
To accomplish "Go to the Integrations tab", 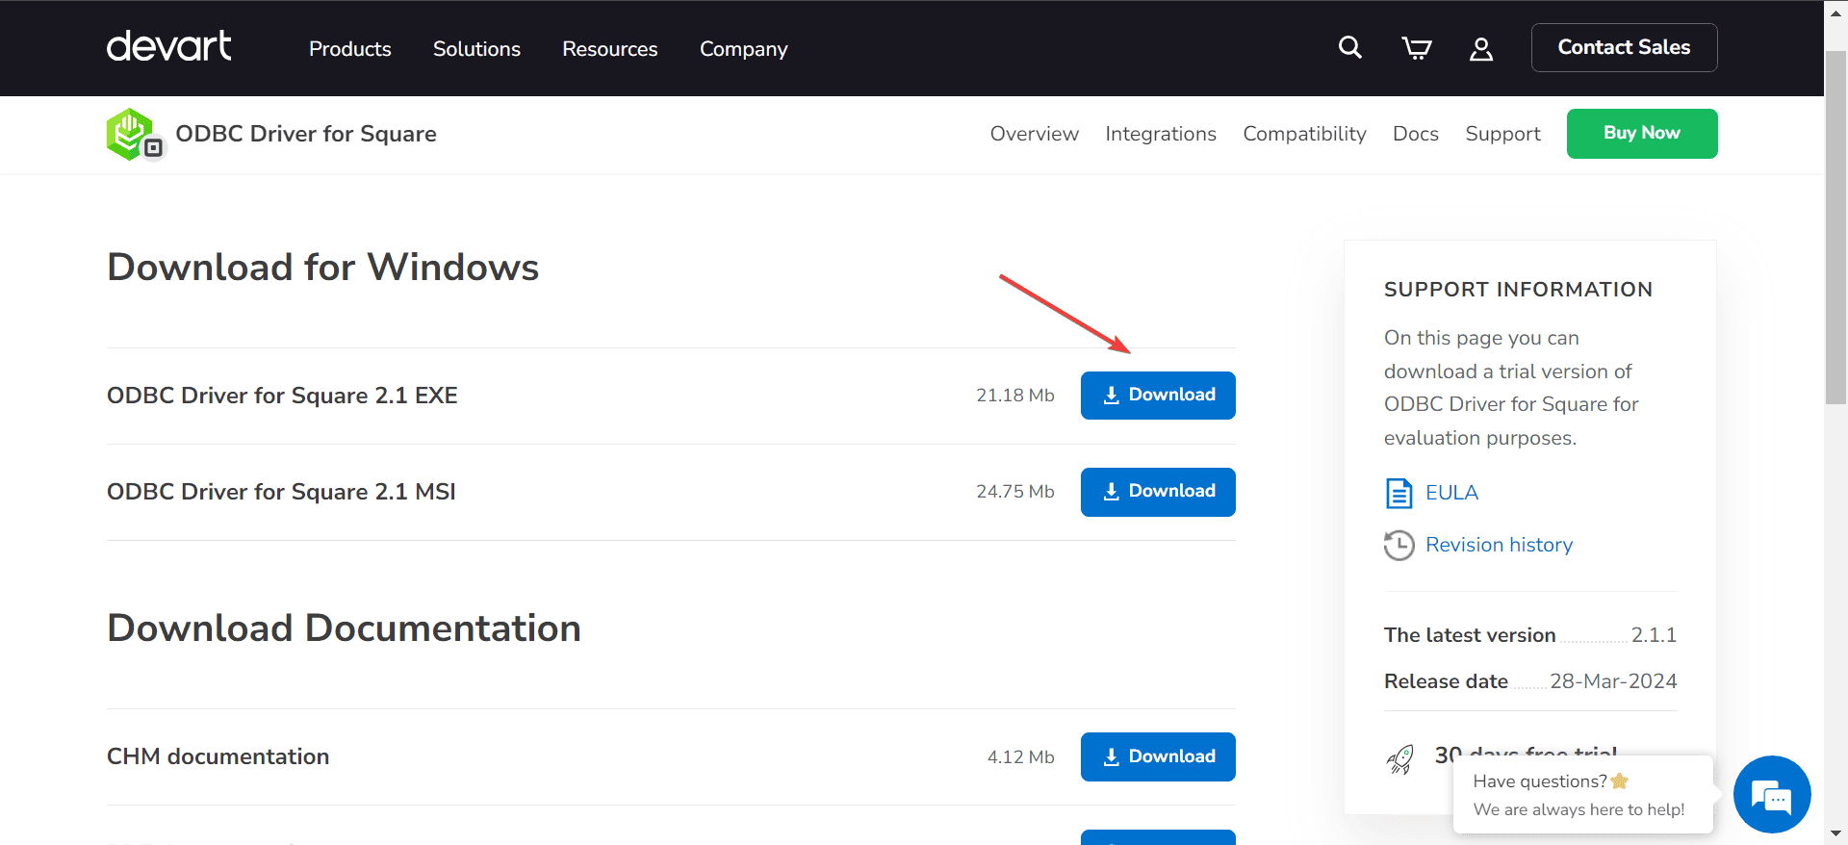I will click(1161, 134).
